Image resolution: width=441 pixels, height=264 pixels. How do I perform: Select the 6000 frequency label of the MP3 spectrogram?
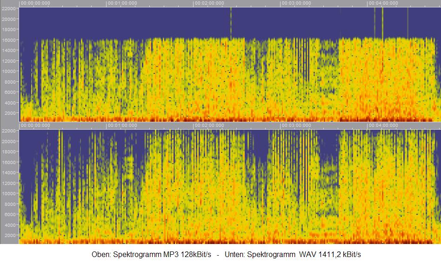10,92
